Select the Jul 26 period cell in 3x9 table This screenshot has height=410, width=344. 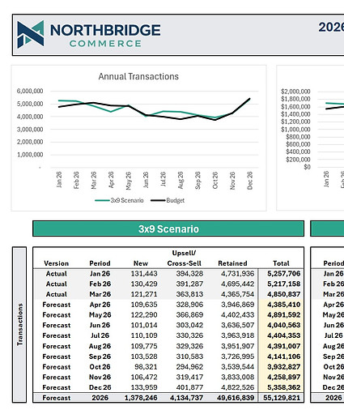click(x=100, y=335)
